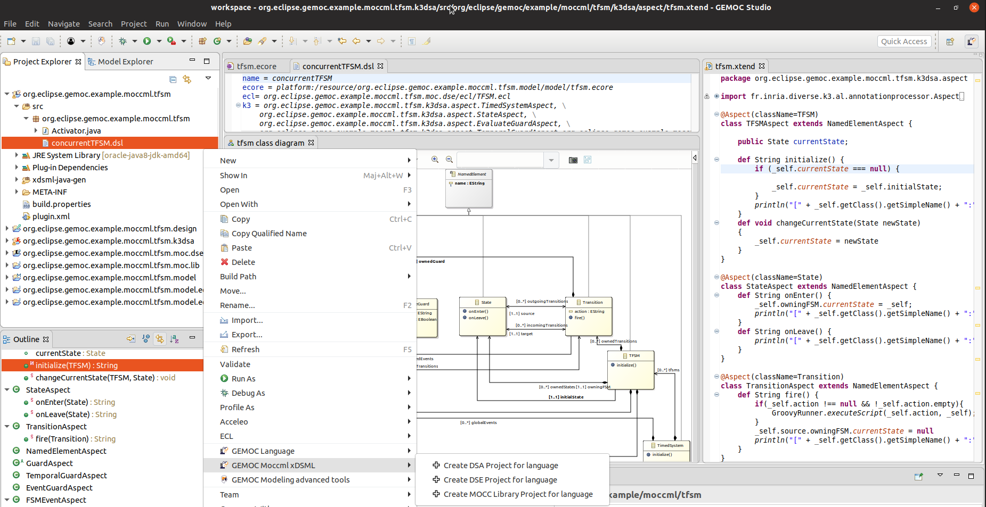Expand the Plug-in Dependencies tree node
Viewport: 986px width, 507px height.
tap(16, 167)
